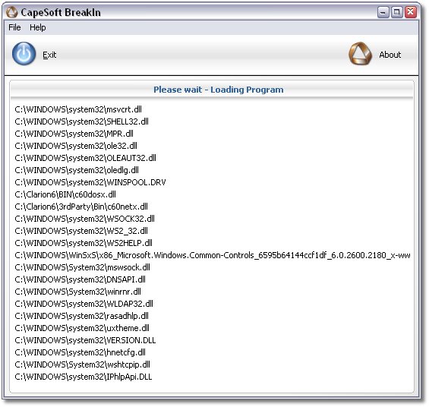The height and width of the screenshot is (407, 429).
Task: Click the CapeSoft triangle About icon
Action: click(360, 54)
